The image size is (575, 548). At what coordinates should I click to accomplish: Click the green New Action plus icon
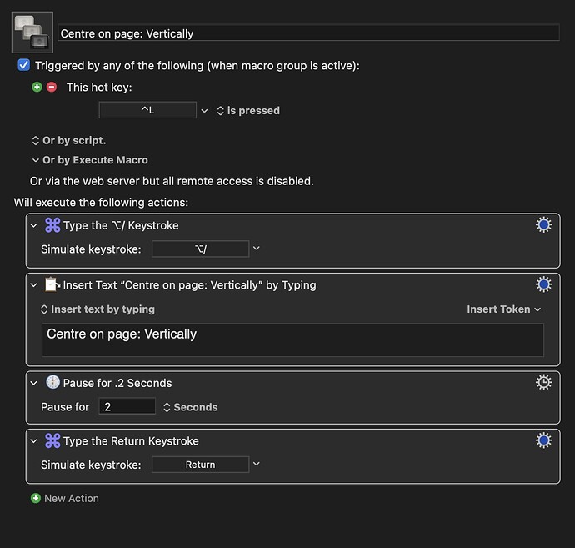click(36, 498)
